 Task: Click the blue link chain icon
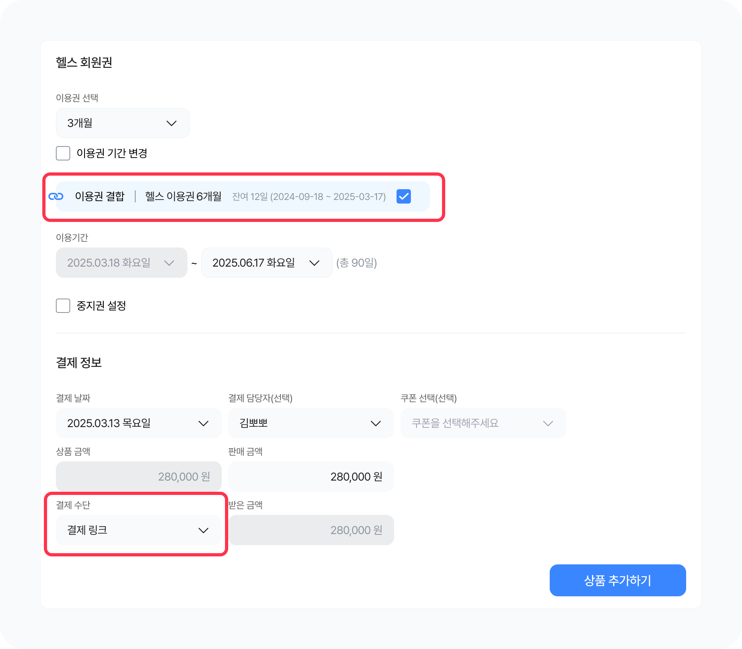[56, 196]
